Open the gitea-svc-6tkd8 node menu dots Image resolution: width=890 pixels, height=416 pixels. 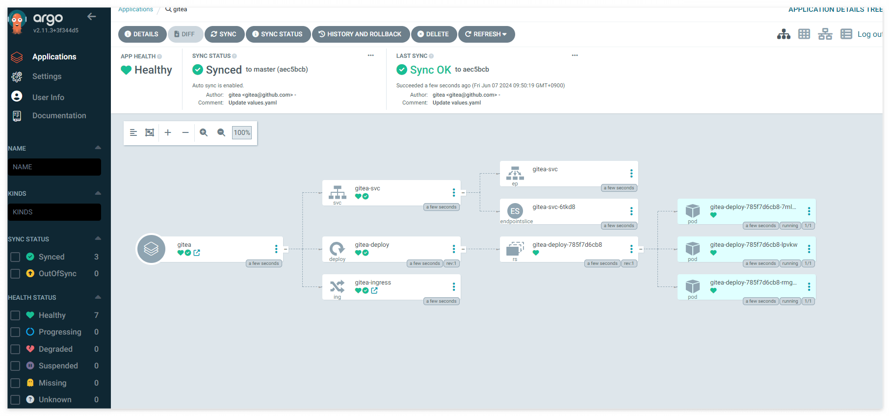click(x=631, y=211)
